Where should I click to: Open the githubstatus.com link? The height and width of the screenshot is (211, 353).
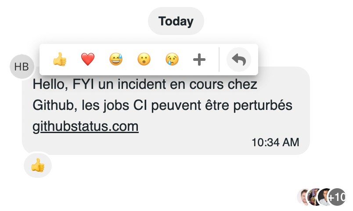click(86, 127)
